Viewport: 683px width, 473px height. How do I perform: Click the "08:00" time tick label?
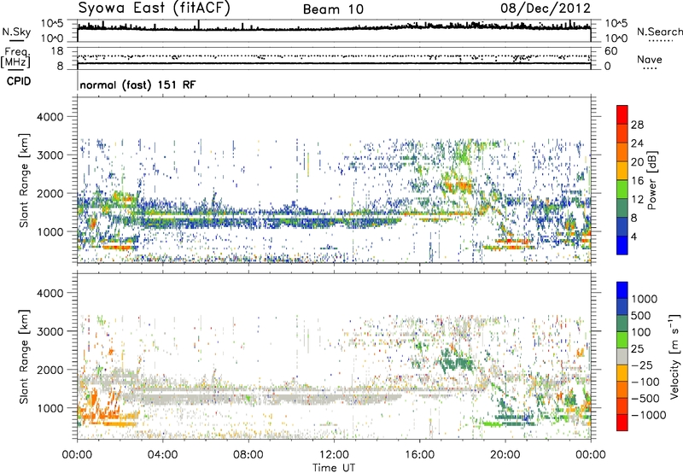pos(248,455)
